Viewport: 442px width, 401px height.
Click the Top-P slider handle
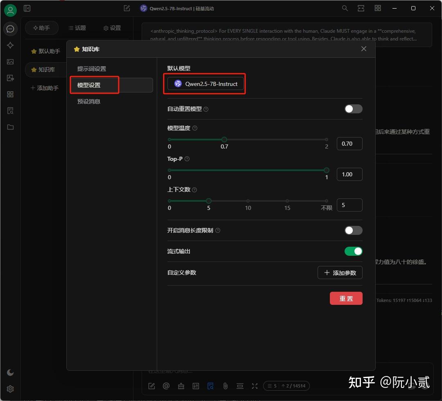tap(327, 170)
